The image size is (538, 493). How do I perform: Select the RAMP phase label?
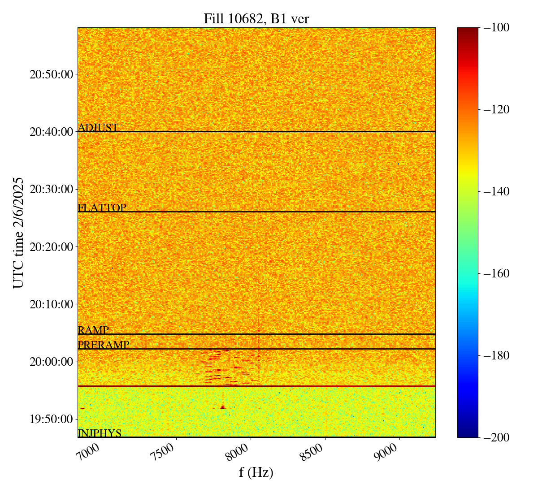coord(93,330)
